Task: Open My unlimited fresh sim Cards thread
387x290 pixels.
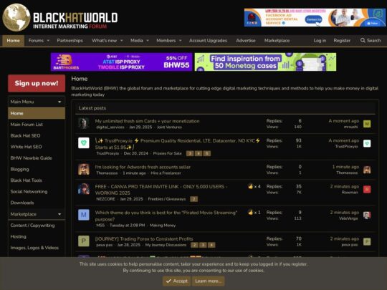Action: (148, 121)
